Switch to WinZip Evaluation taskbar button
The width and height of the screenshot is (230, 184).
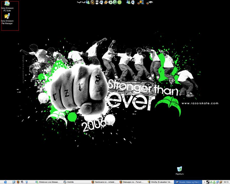pos(160,182)
